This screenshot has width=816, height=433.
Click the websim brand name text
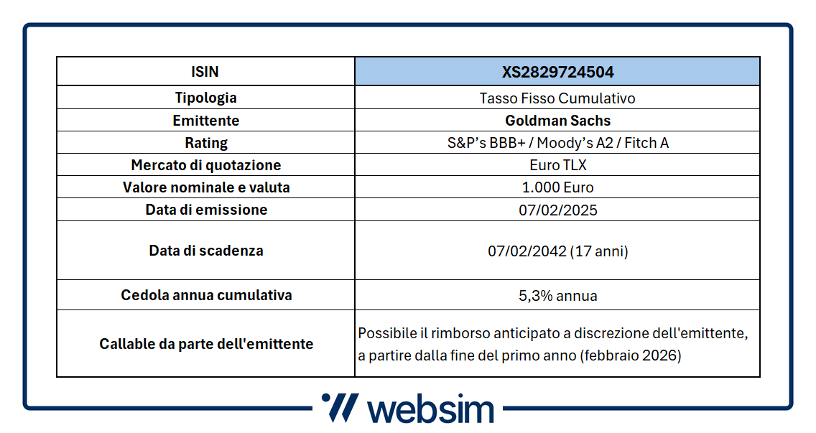tap(431, 409)
